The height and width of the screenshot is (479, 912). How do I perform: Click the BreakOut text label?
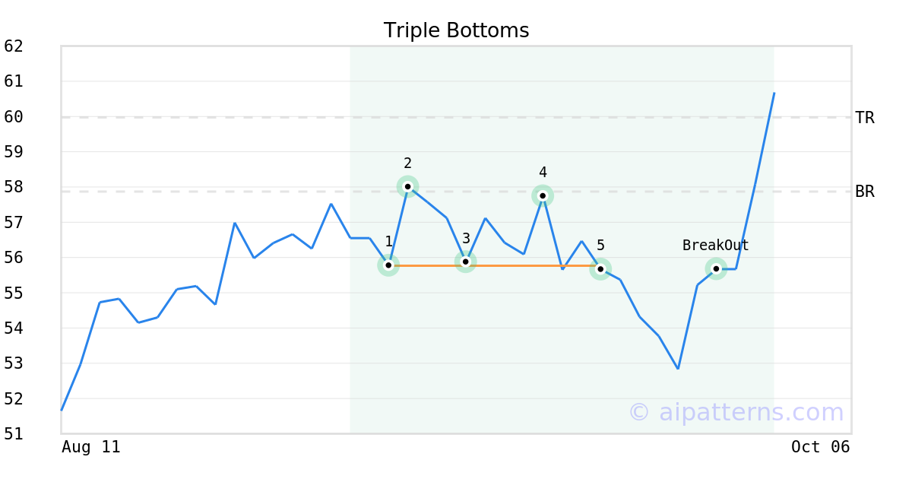click(715, 245)
